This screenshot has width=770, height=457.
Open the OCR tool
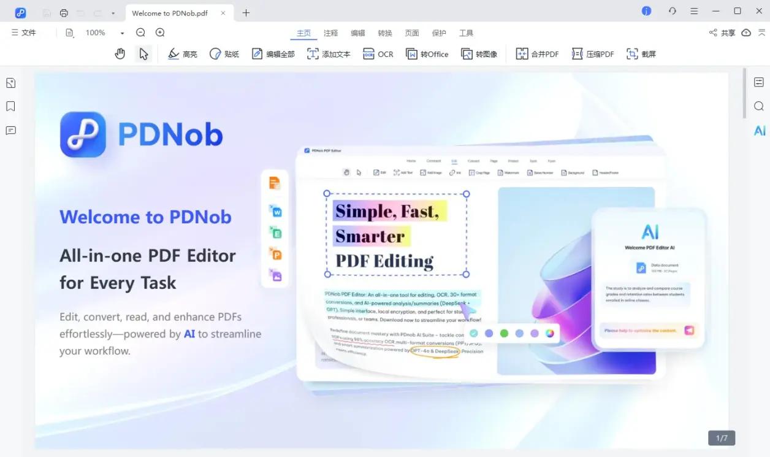pyautogui.click(x=378, y=54)
